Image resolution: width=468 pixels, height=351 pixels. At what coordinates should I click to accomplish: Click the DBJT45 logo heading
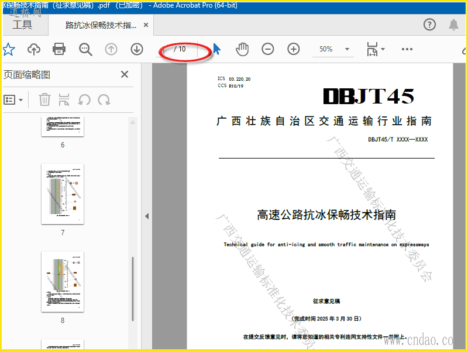(369, 96)
